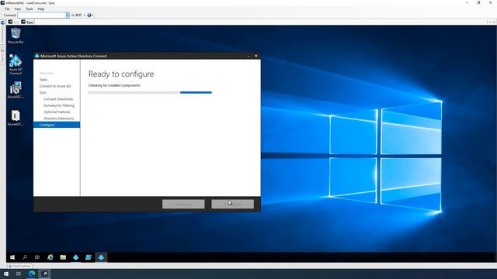The height and width of the screenshot is (279, 497).
Task: Click the Previous button in the wizard
Action: tap(183, 204)
